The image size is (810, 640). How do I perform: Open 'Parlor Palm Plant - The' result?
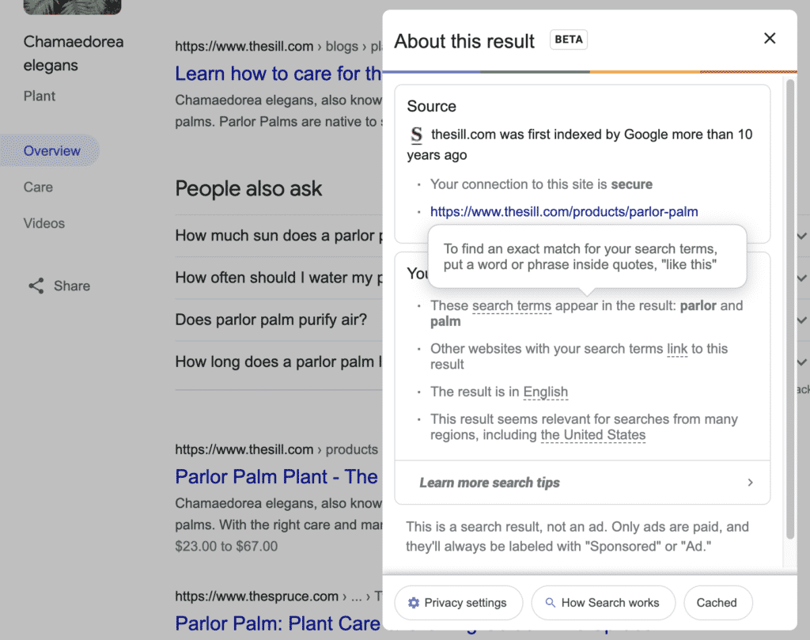click(276, 477)
